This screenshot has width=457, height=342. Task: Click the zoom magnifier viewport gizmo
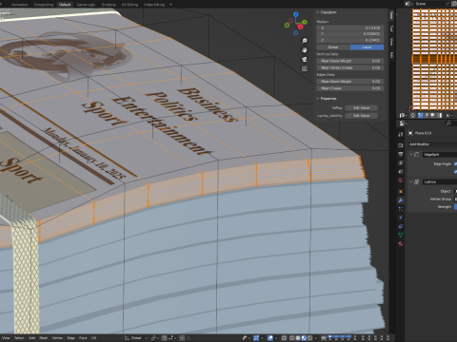(305, 41)
